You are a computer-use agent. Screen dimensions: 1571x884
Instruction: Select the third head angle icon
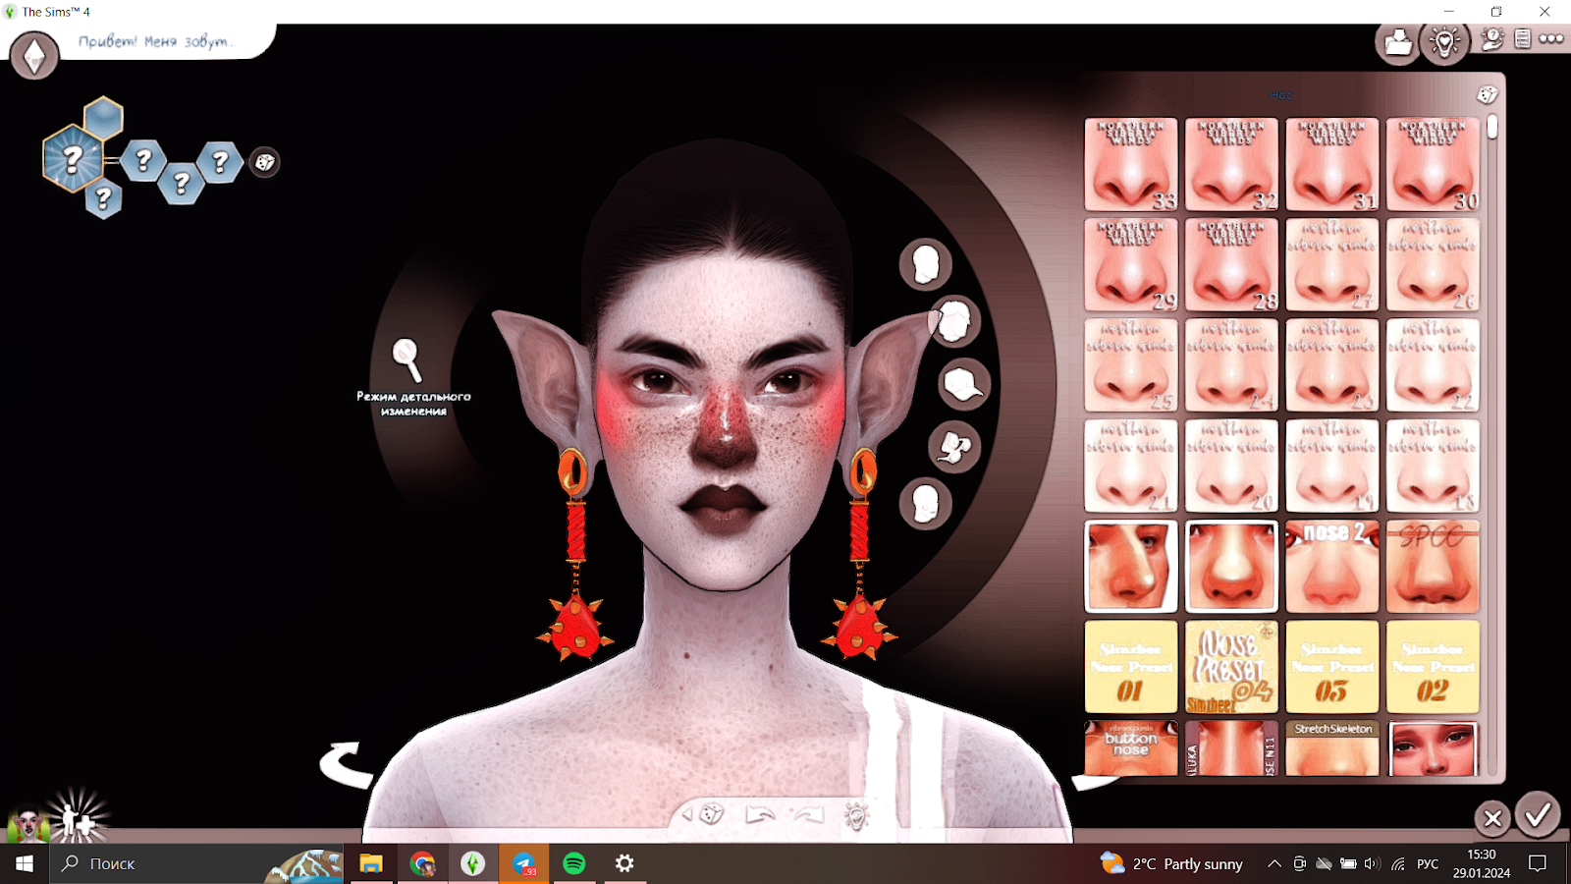pyautogui.click(x=963, y=384)
